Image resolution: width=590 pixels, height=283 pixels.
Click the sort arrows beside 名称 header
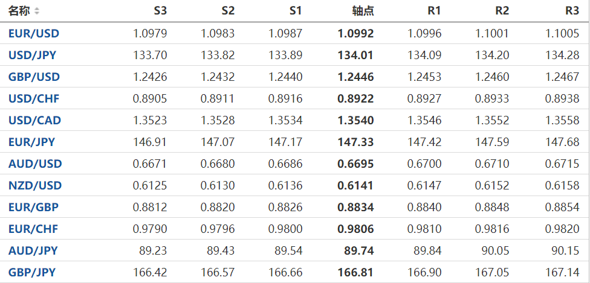pos(37,11)
